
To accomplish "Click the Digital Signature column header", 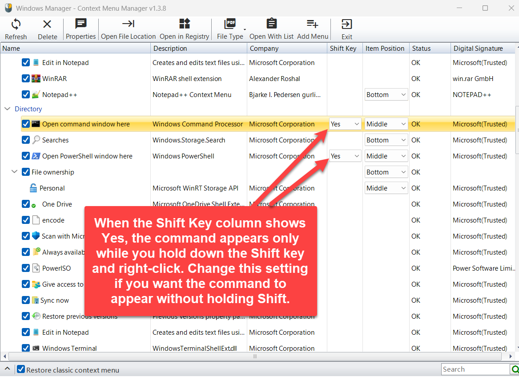I will (483, 49).
